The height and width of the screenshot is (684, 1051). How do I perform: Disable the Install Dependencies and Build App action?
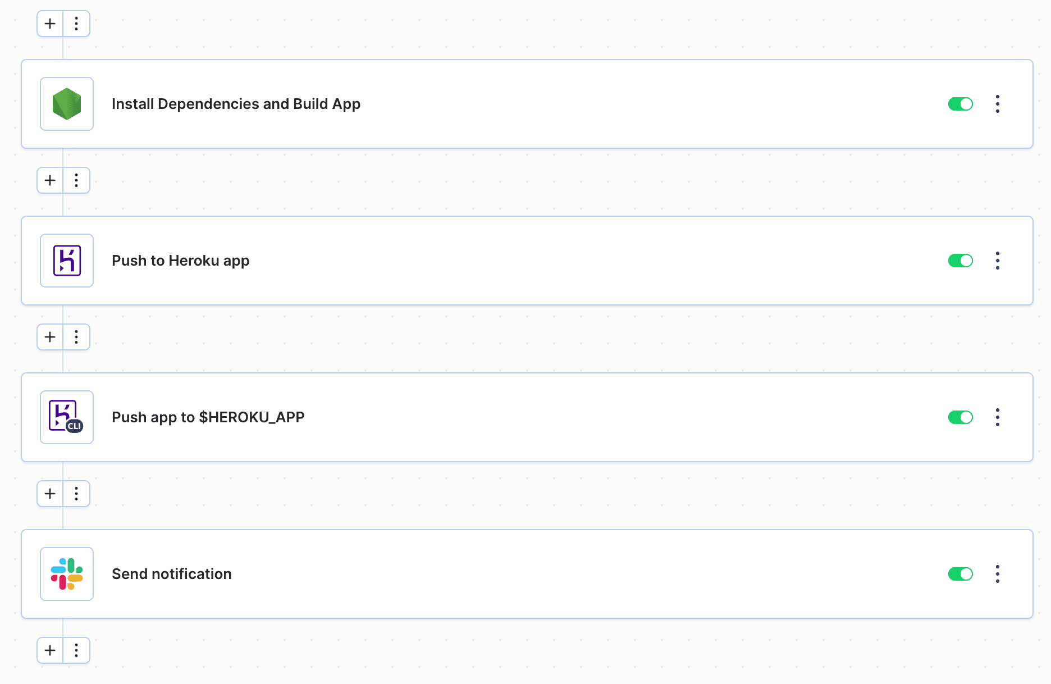[x=961, y=104]
